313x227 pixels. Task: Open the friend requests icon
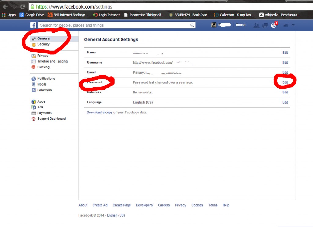pos(256,25)
